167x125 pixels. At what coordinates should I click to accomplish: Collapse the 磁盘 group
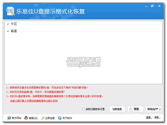[x=8, y=31]
